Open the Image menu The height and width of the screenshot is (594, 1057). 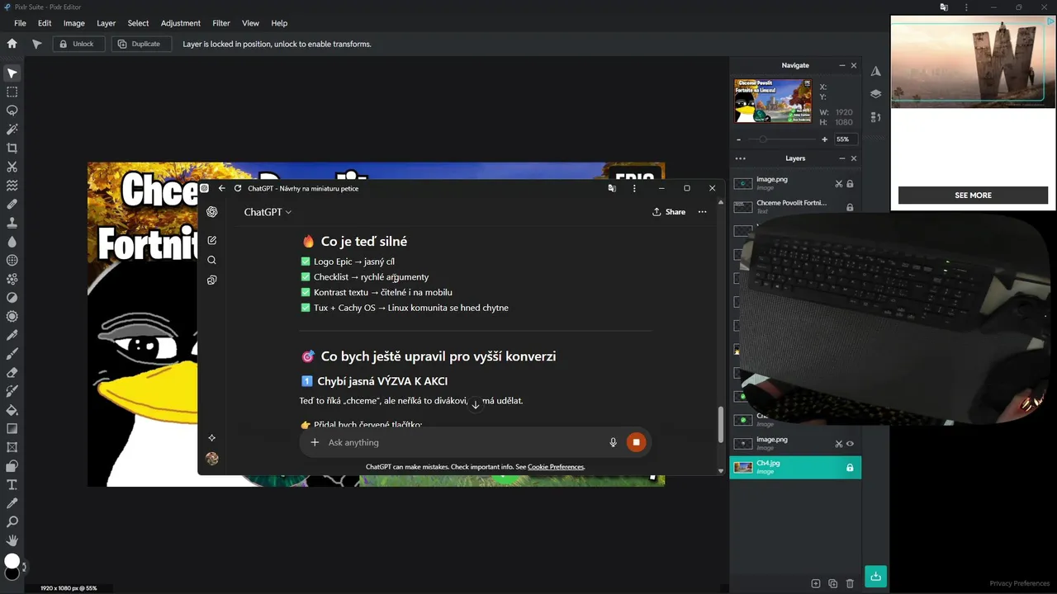tap(74, 23)
